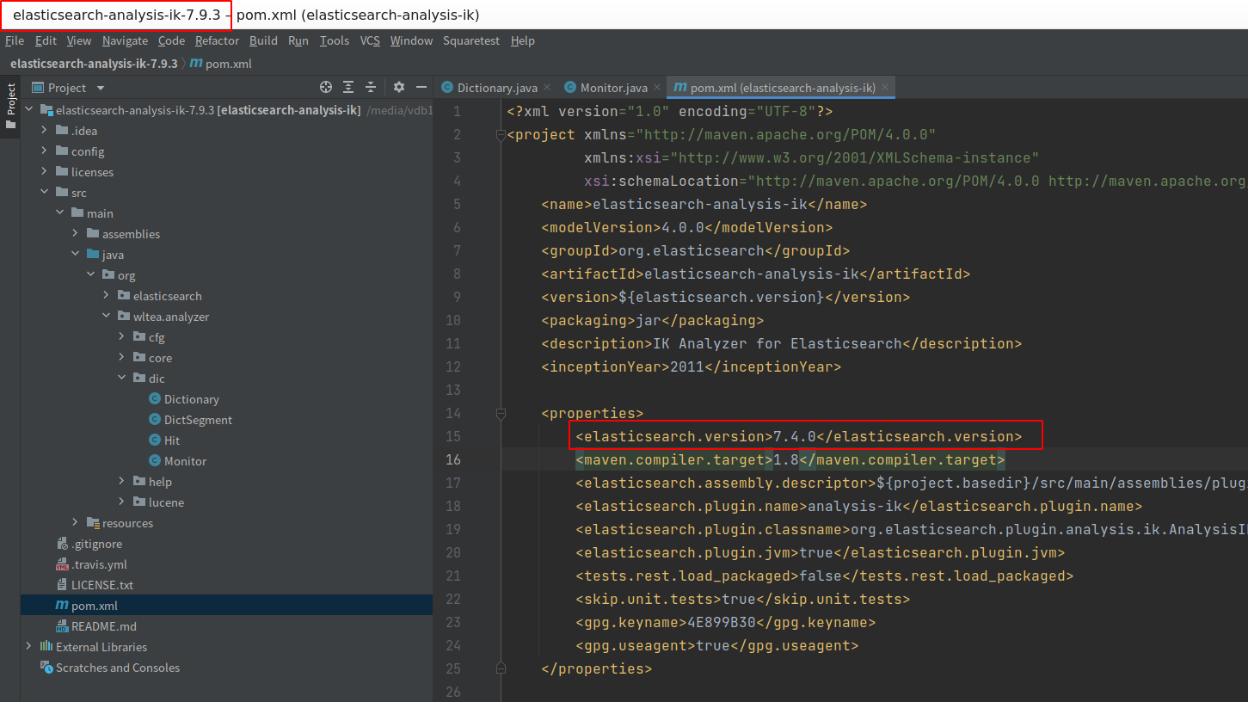This screenshot has width=1248, height=702.
Task: Click the pom.xml breadcrumb in navigation bar
Action: [220, 64]
